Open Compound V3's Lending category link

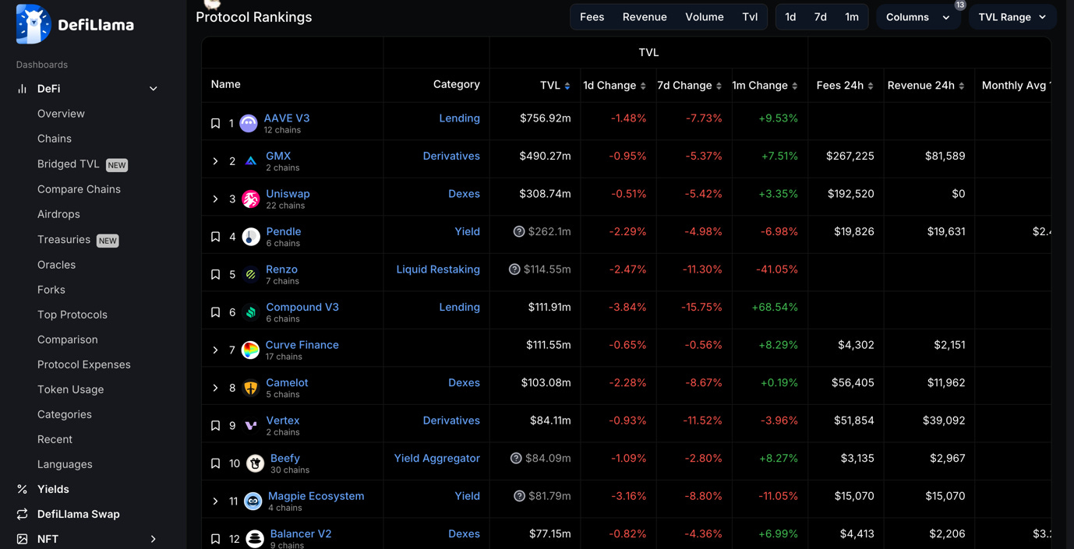coord(460,307)
